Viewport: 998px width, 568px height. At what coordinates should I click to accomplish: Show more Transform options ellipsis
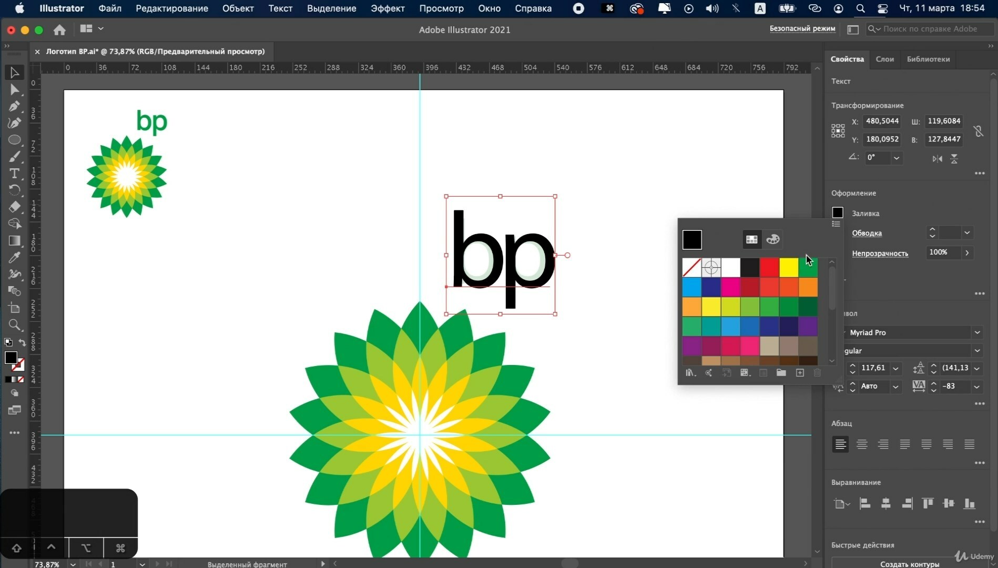pyautogui.click(x=979, y=173)
